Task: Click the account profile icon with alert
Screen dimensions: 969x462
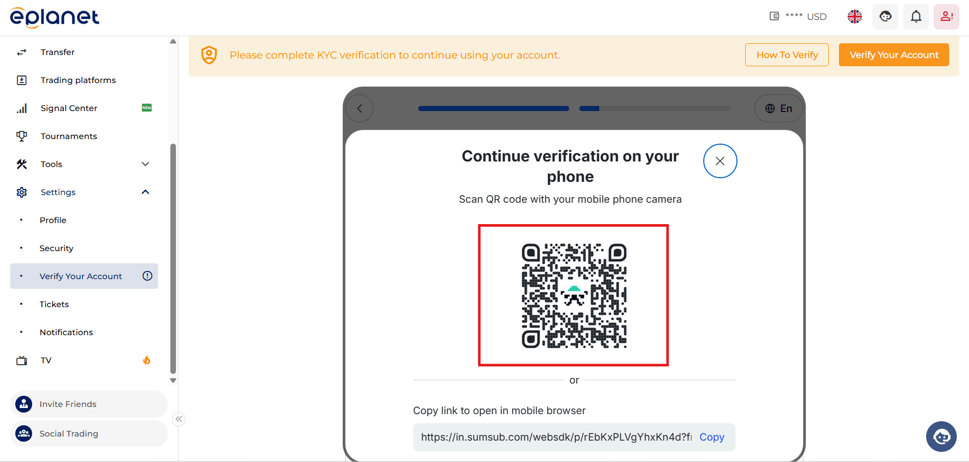Action: (947, 16)
